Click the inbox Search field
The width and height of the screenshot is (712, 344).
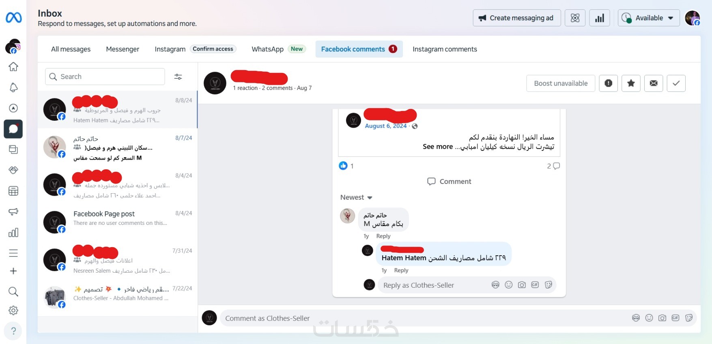(x=105, y=77)
